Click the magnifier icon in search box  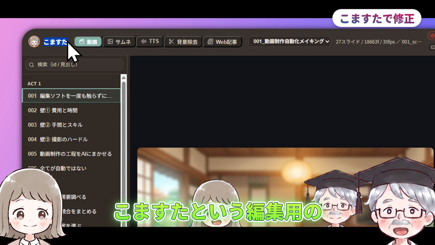[x=32, y=65]
